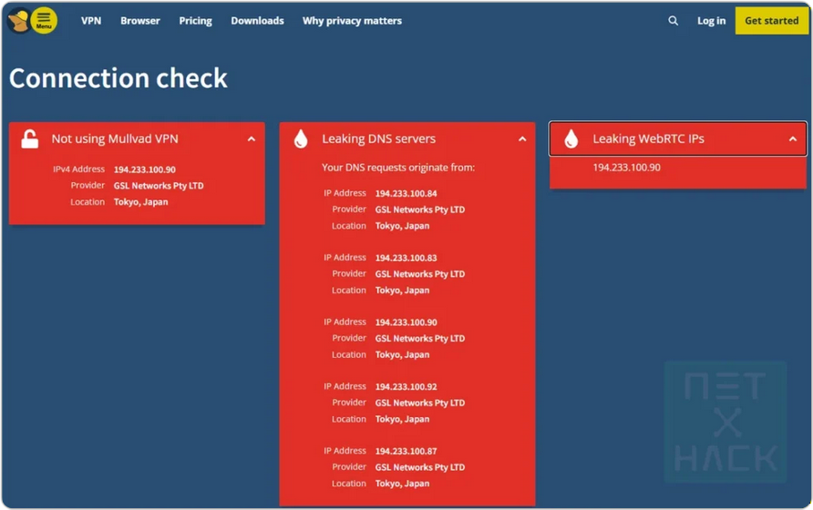Select the IPv4 address 194.233.100.90
813x510 pixels.
pos(144,169)
